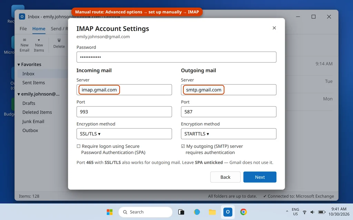The image size is (353, 220).
Task: Click the Next button
Action: [x=260, y=177]
